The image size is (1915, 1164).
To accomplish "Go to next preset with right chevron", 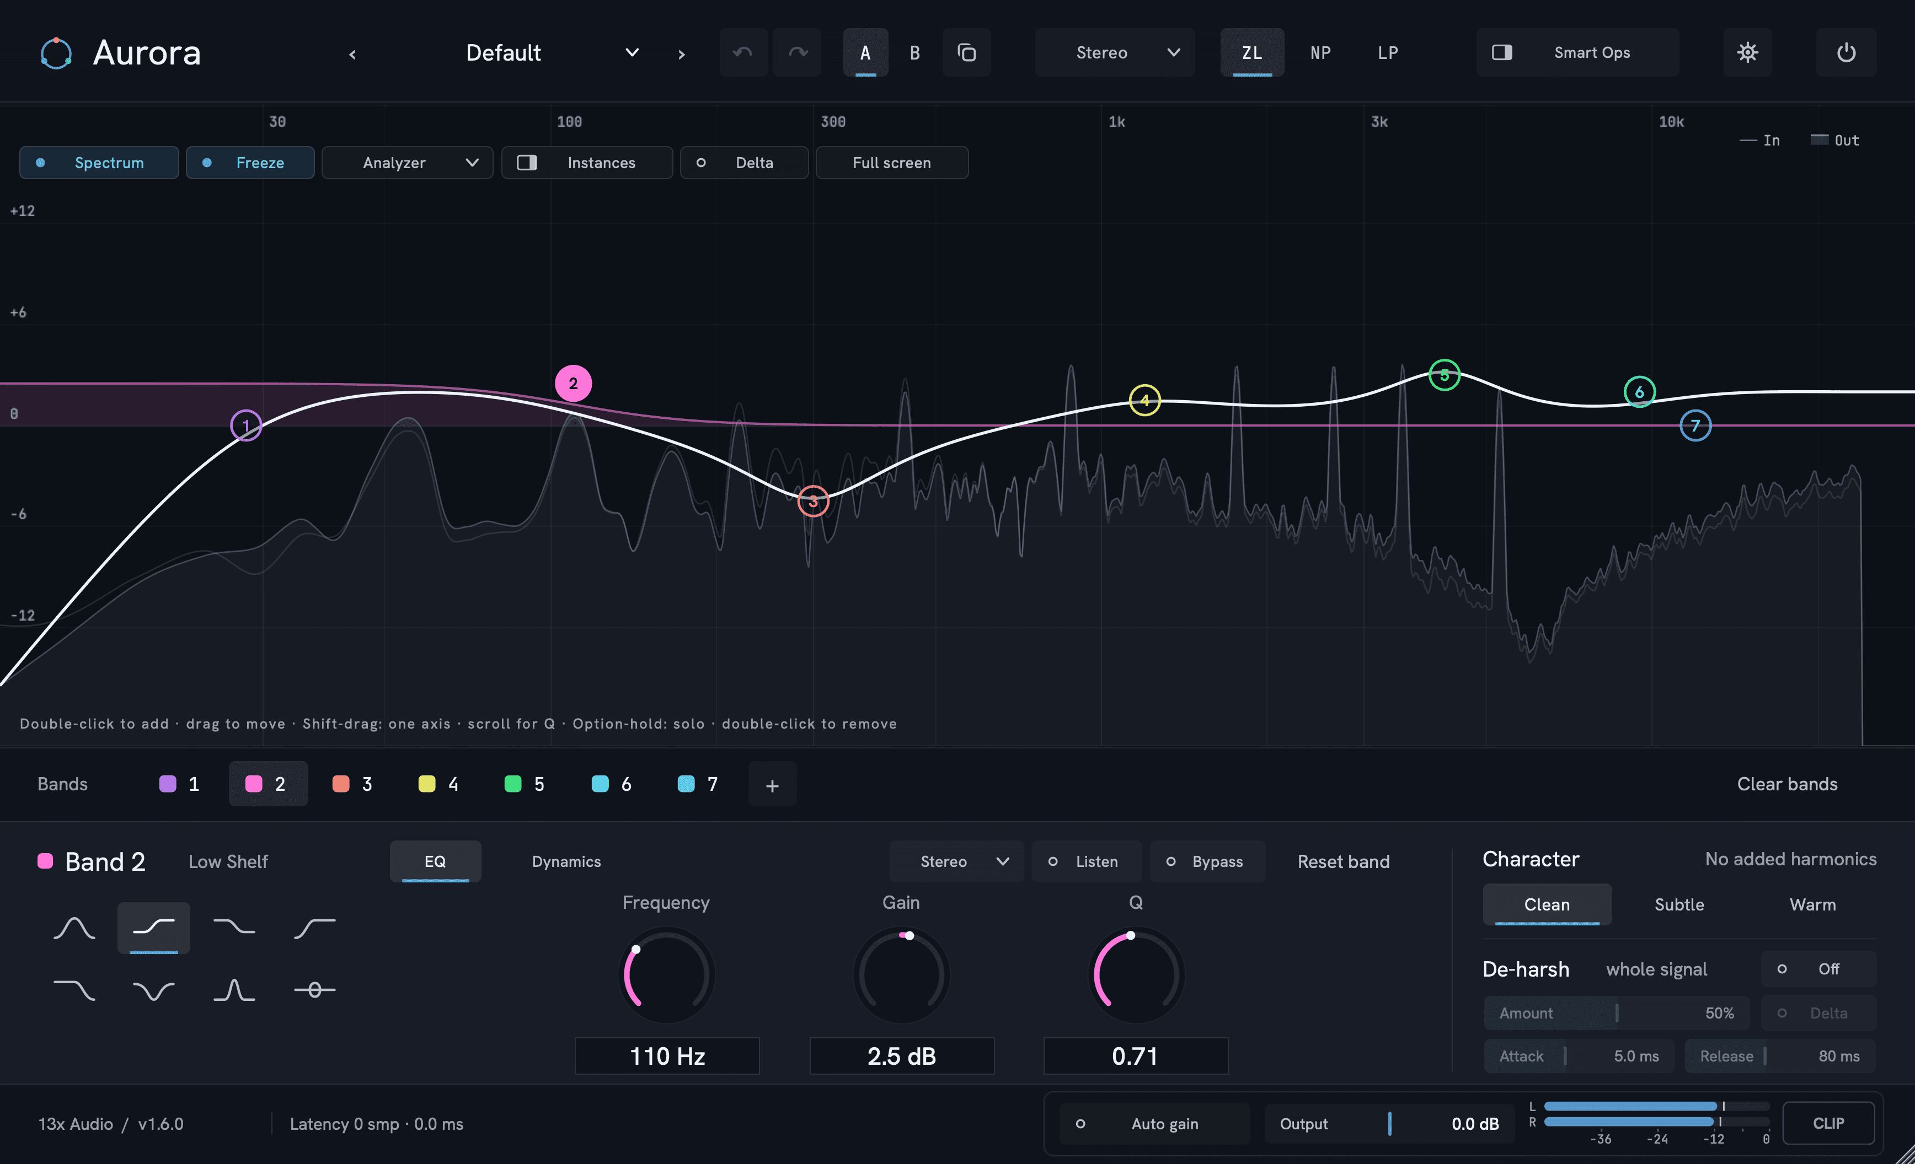I will tap(682, 55).
